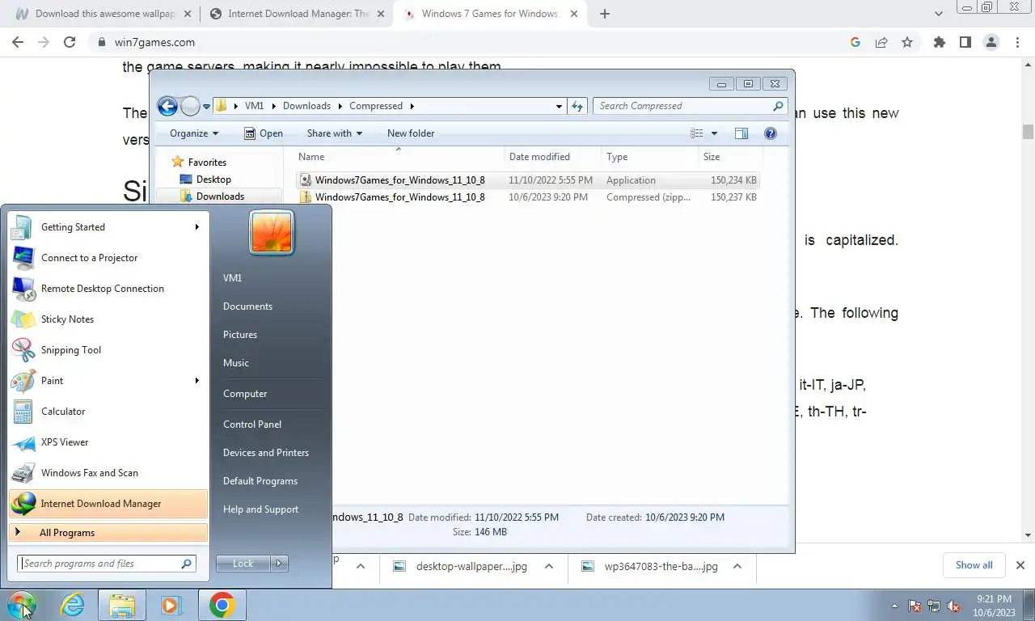Open Calculator
1035x621 pixels.
(x=108, y=412)
